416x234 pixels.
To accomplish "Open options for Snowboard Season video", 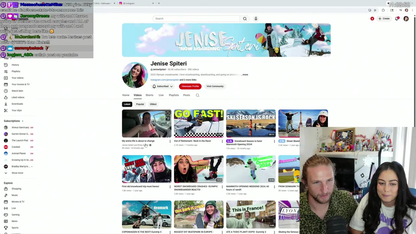I will [x=274, y=141].
